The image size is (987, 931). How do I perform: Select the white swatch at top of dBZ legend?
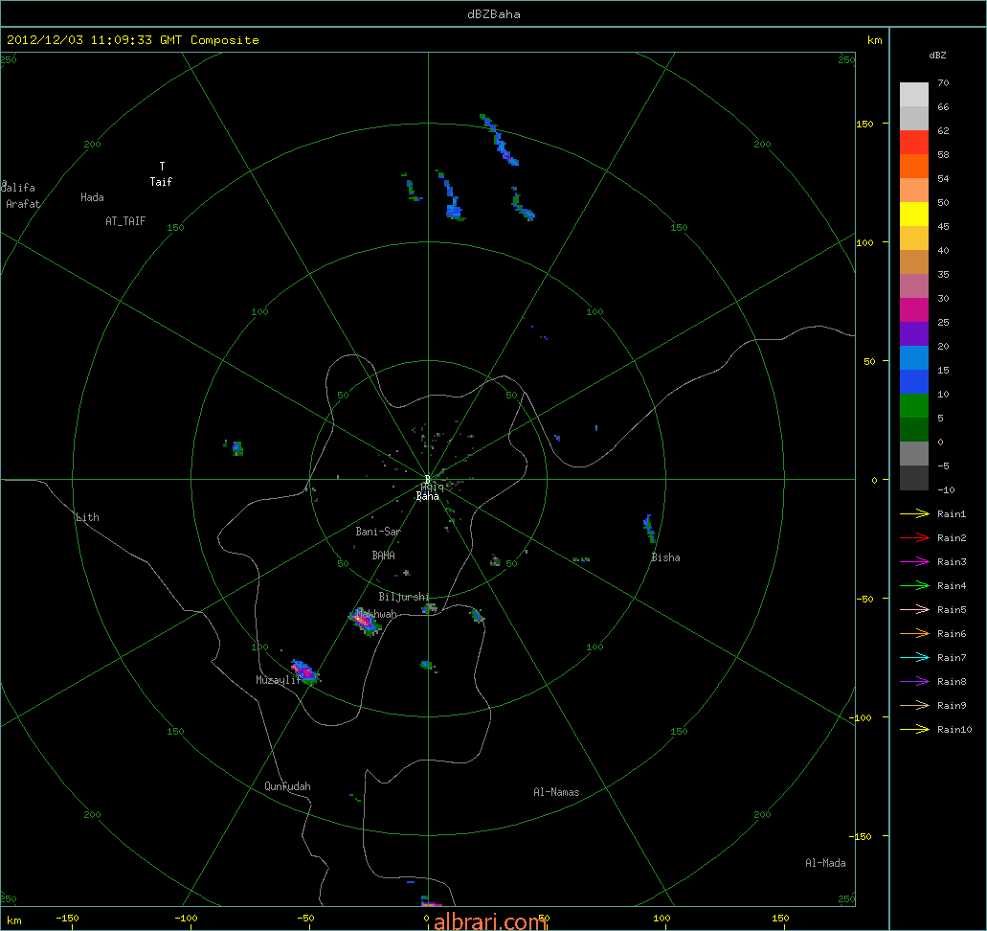point(914,95)
